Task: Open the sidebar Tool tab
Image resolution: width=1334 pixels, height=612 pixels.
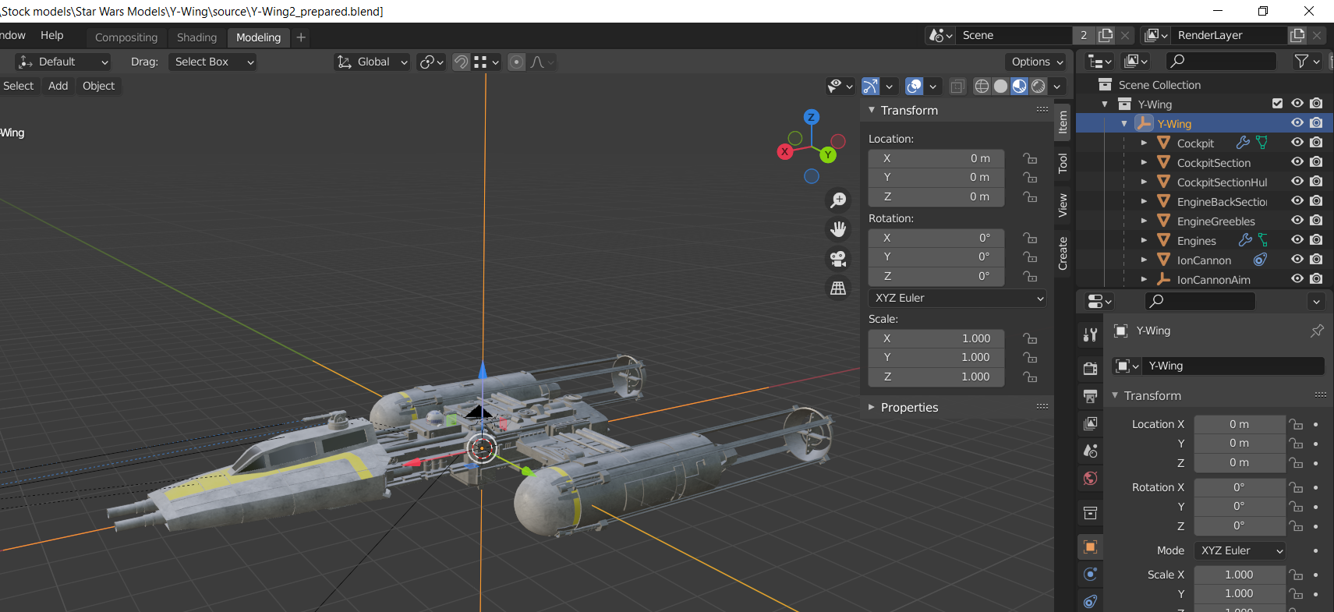Action: coord(1062,163)
